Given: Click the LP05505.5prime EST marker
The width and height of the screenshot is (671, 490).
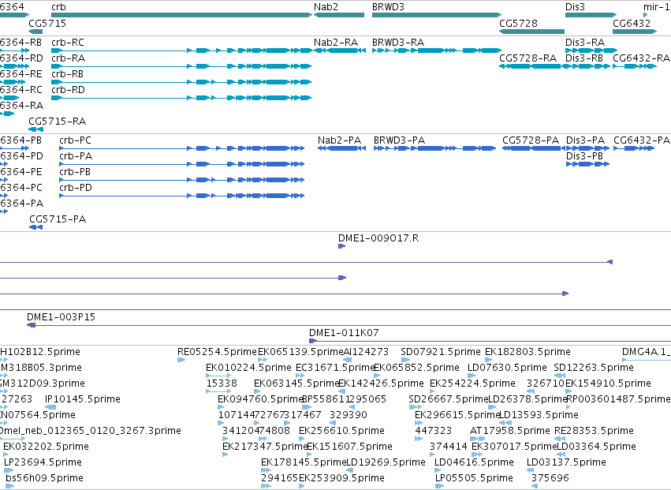Looking at the screenshot, I should [439, 487].
